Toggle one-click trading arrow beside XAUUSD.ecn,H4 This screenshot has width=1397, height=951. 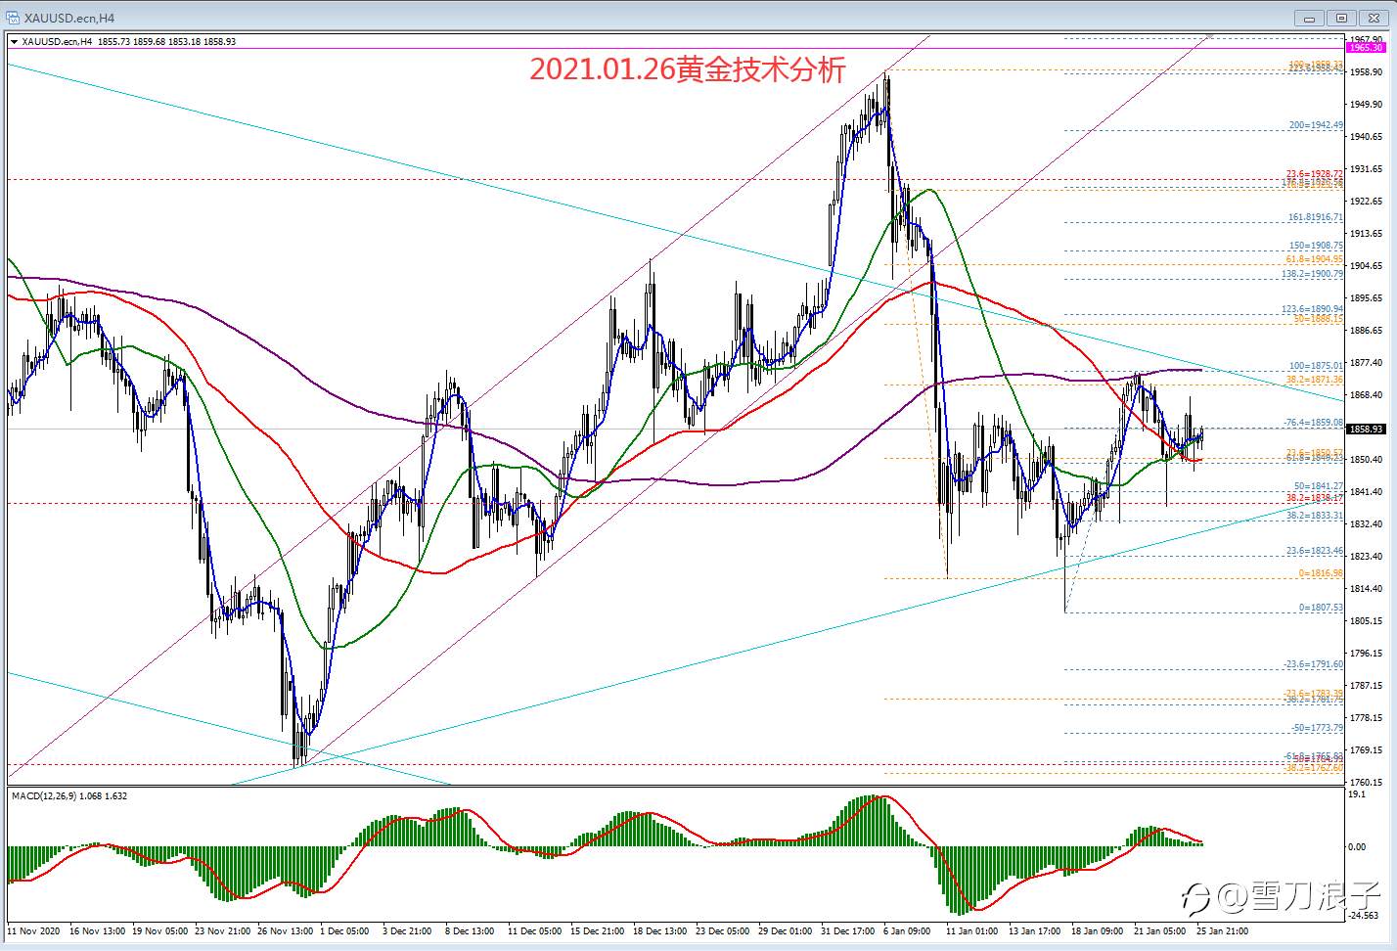(x=14, y=42)
